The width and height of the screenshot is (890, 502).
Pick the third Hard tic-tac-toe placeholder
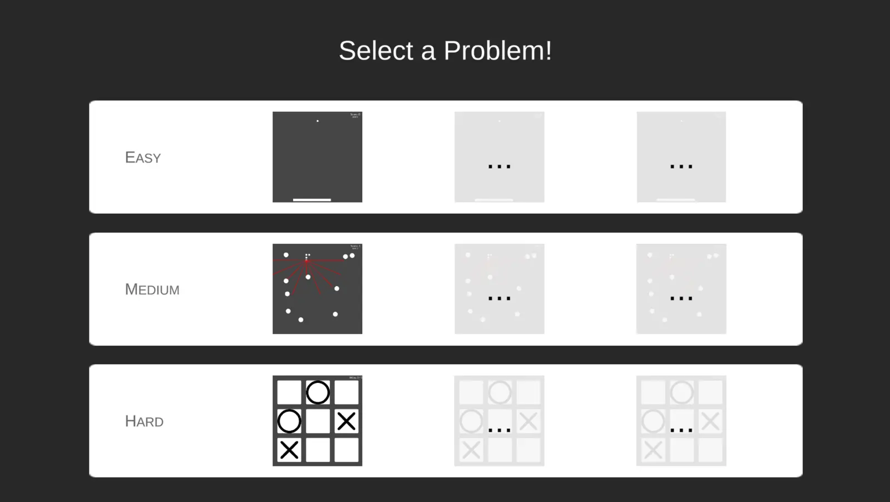click(x=681, y=421)
